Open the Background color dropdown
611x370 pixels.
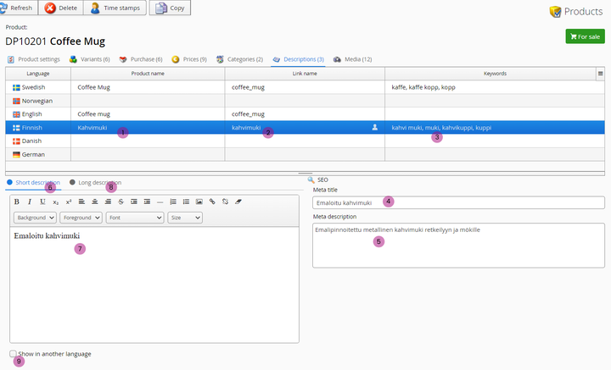pos(35,218)
